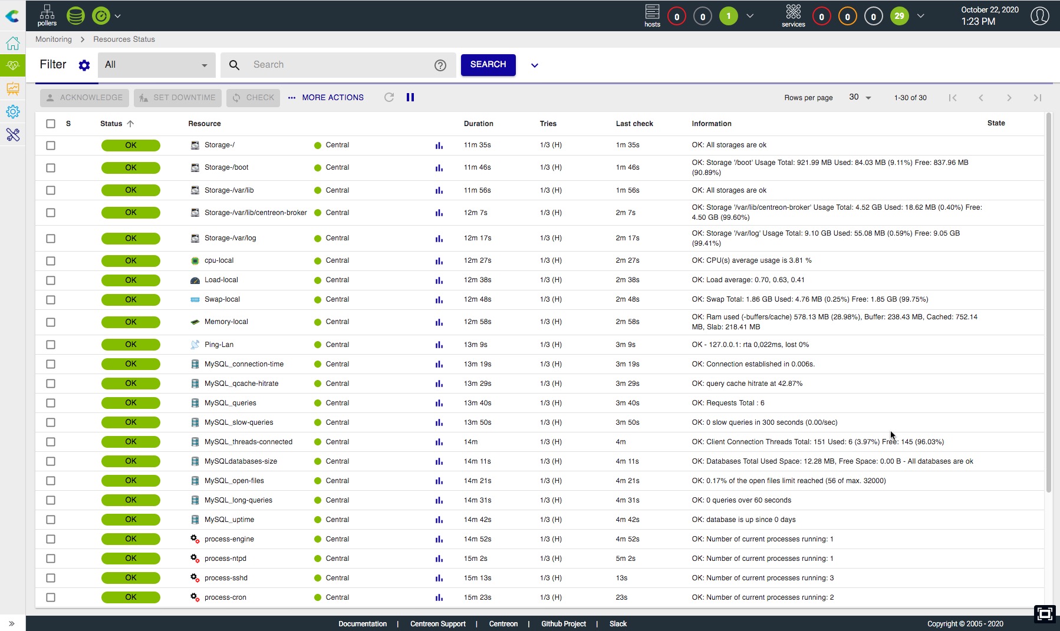Click the refresh icon beside More Actions
This screenshot has width=1060, height=631.
(389, 97)
